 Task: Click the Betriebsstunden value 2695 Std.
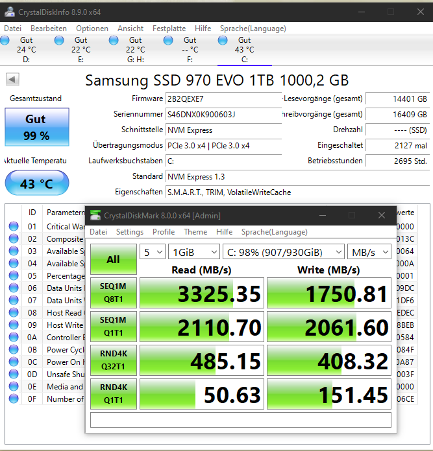397,161
